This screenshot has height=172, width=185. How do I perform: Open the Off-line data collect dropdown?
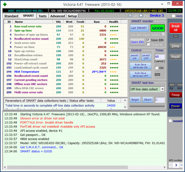(x=163, y=89)
